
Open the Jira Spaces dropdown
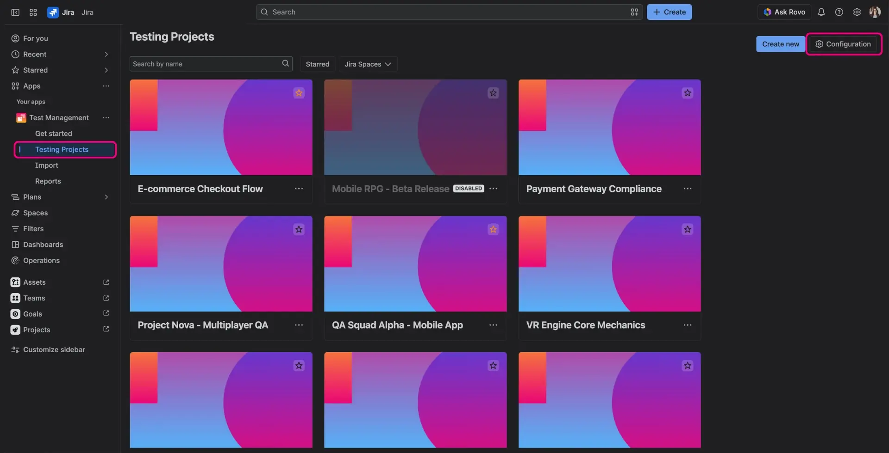point(368,64)
